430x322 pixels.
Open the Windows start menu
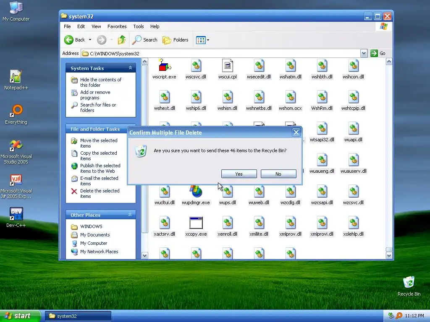point(20,316)
